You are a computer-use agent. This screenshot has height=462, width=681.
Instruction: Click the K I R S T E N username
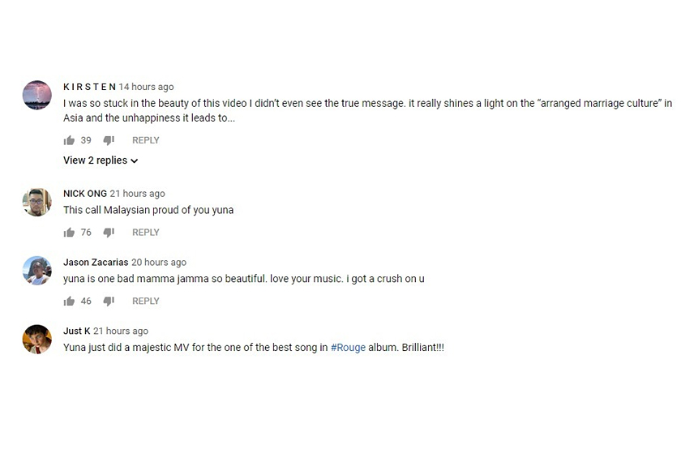point(89,87)
